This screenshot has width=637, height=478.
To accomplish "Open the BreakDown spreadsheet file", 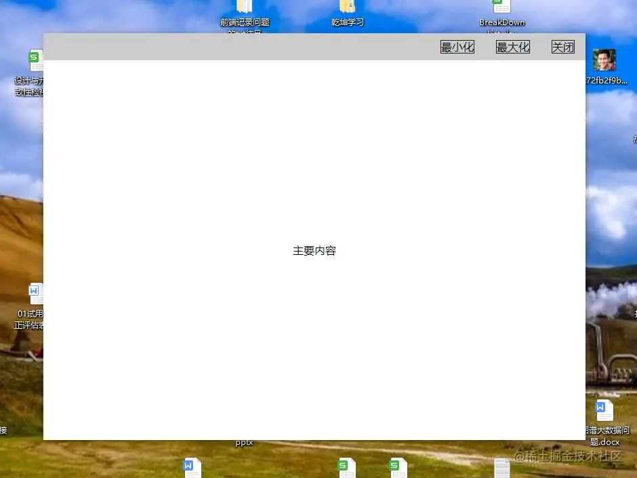I will click(x=501, y=8).
